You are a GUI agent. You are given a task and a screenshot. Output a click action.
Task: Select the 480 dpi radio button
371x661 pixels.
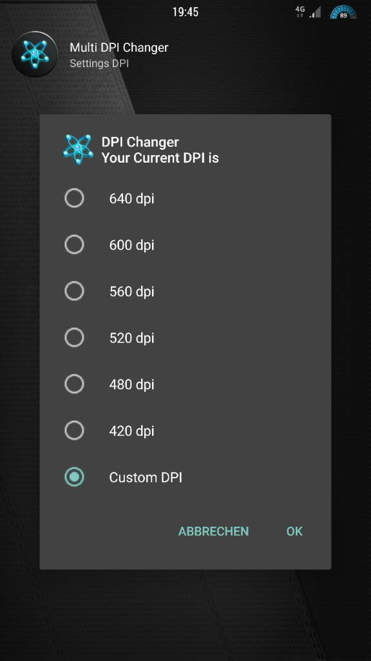pyautogui.click(x=75, y=384)
